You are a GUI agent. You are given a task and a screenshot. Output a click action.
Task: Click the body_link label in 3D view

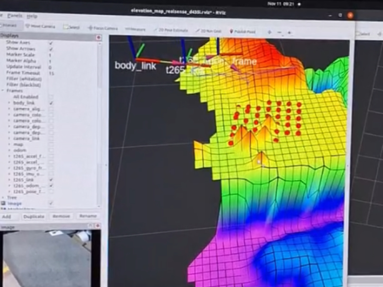[135, 66]
